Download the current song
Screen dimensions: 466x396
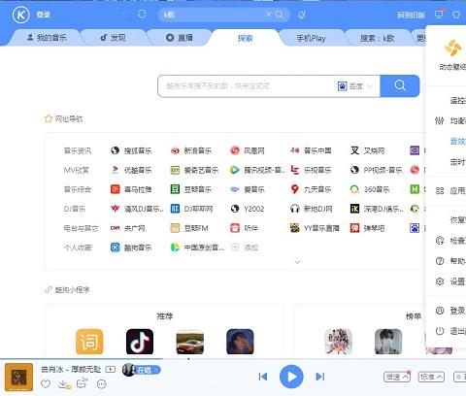64,384
